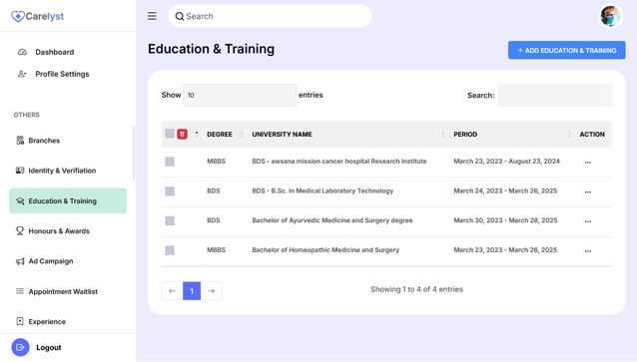Open the Show entries dropdown

[x=240, y=95]
